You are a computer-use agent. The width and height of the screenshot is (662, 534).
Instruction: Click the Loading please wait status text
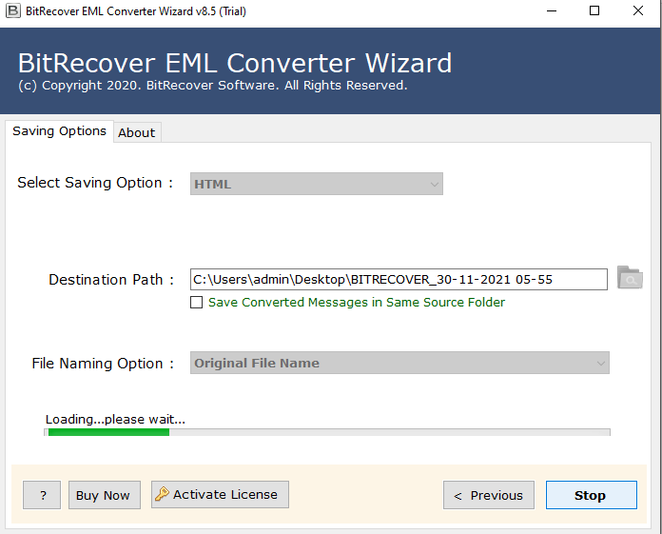click(x=115, y=419)
